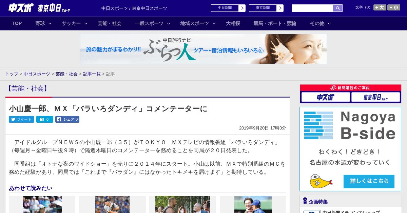This screenshot has height=213, width=407.
Task: Click 芸能・社会 in the breadcrumb
Action: point(66,74)
